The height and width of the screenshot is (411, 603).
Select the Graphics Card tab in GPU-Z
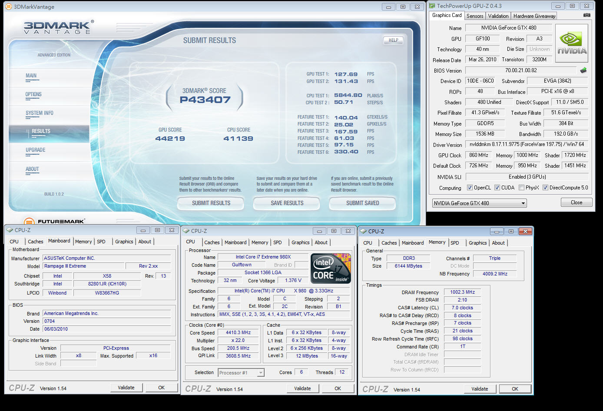click(447, 15)
